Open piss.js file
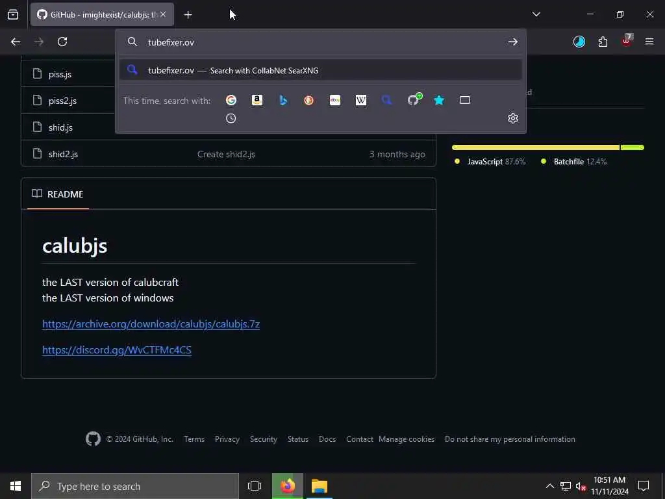 60,74
